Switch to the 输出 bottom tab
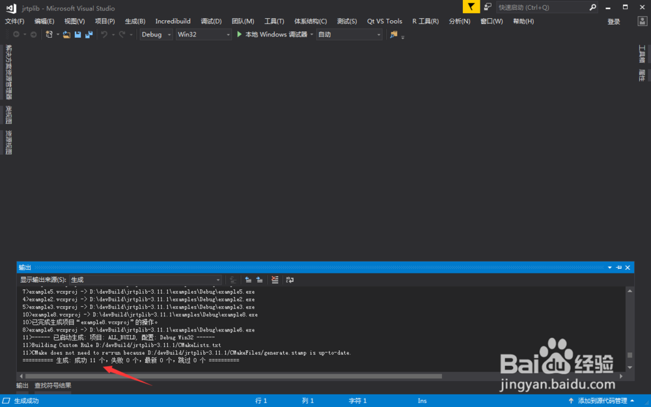 (22, 386)
